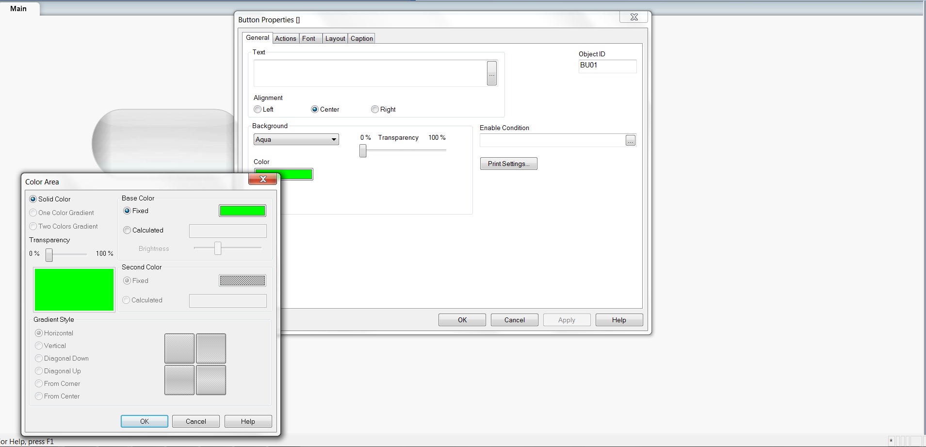Click Second Color calculated expression field
This screenshot has width=926, height=447.
point(228,300)
